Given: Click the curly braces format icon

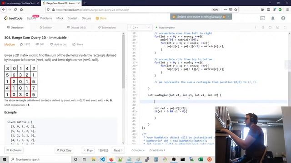Looking at the screenshot, I should tap(263, 27).
